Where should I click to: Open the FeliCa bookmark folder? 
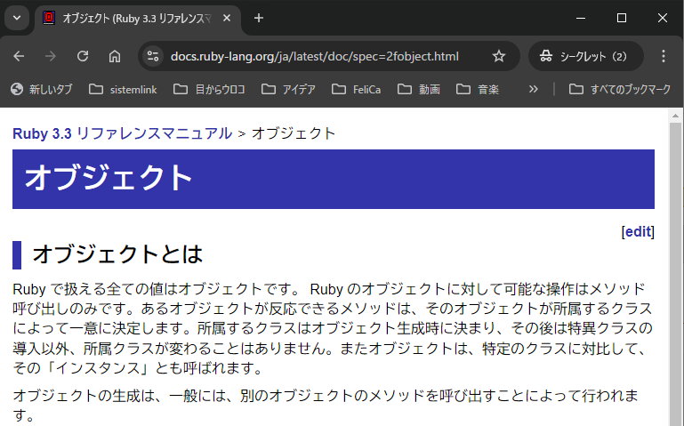(x=357, y=90)
